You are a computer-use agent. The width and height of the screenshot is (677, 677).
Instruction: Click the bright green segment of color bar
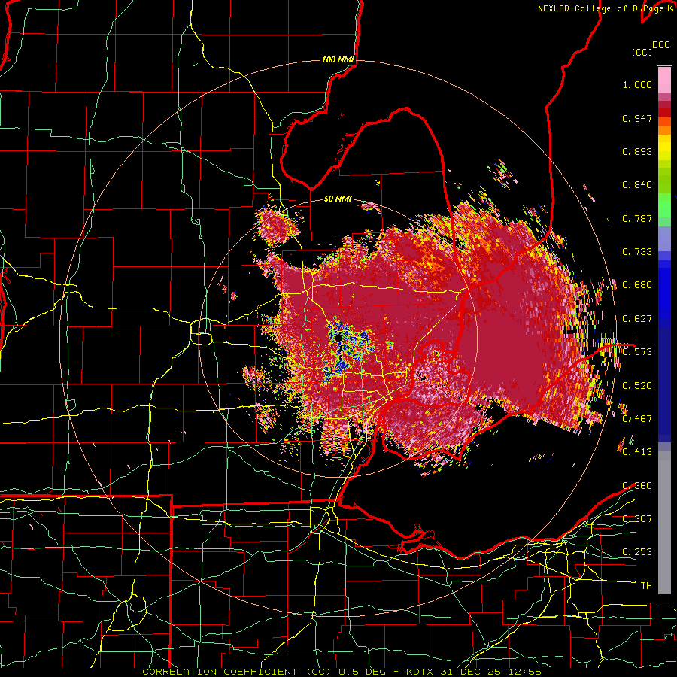click(x=664, y=205)
